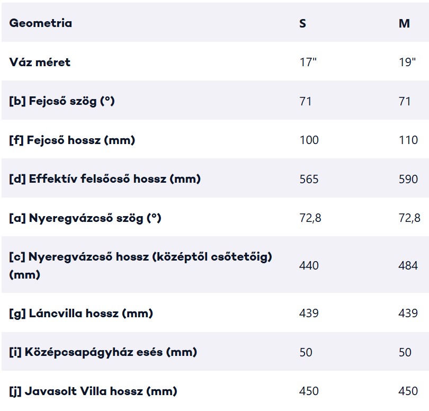Viewport: 429px width, 411px height.
Task: Select the [j] Javasolt Villa hossz label
Action: [x=93, y=391]
